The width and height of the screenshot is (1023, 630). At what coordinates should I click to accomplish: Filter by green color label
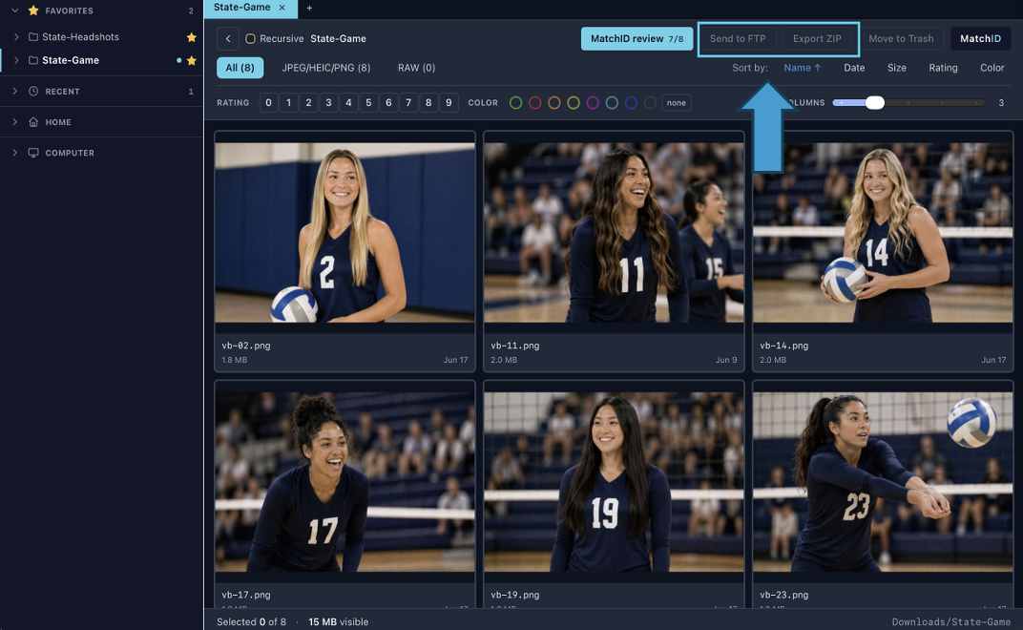tap(515, 102)
